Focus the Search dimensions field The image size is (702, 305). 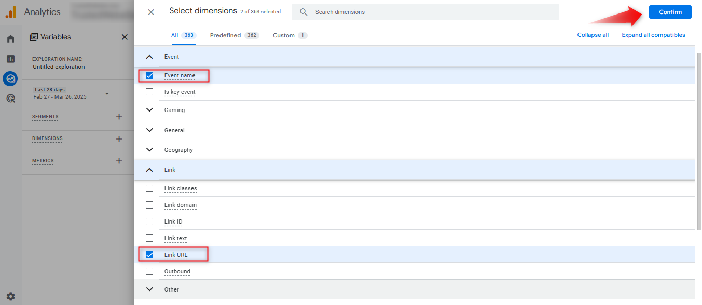point(425,12)
